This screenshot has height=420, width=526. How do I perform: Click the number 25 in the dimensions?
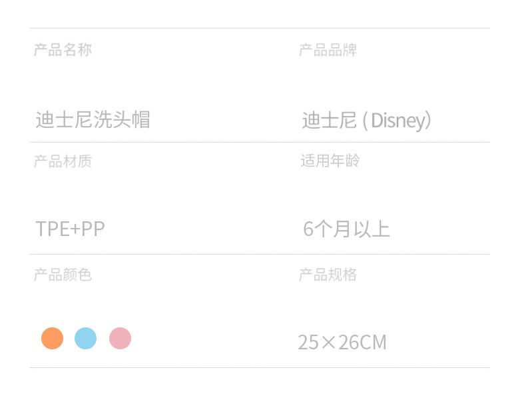click(308, 343)
